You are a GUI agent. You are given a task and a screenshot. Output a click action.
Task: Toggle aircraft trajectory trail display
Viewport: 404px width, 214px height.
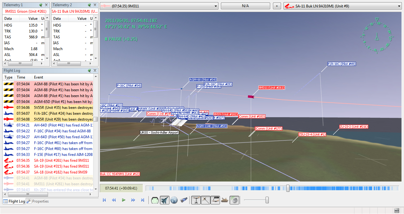[x=205, y=200]
